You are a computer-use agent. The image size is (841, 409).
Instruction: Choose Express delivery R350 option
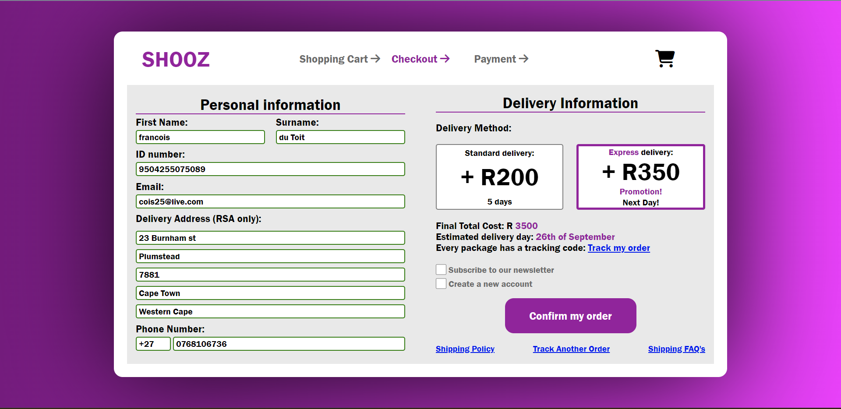tap(640, 177)
